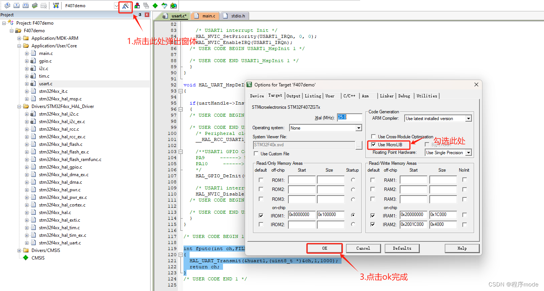Open Options for Target magic wand icon
The height and width of the screenshot is (291, 544).
pos(126,6)
